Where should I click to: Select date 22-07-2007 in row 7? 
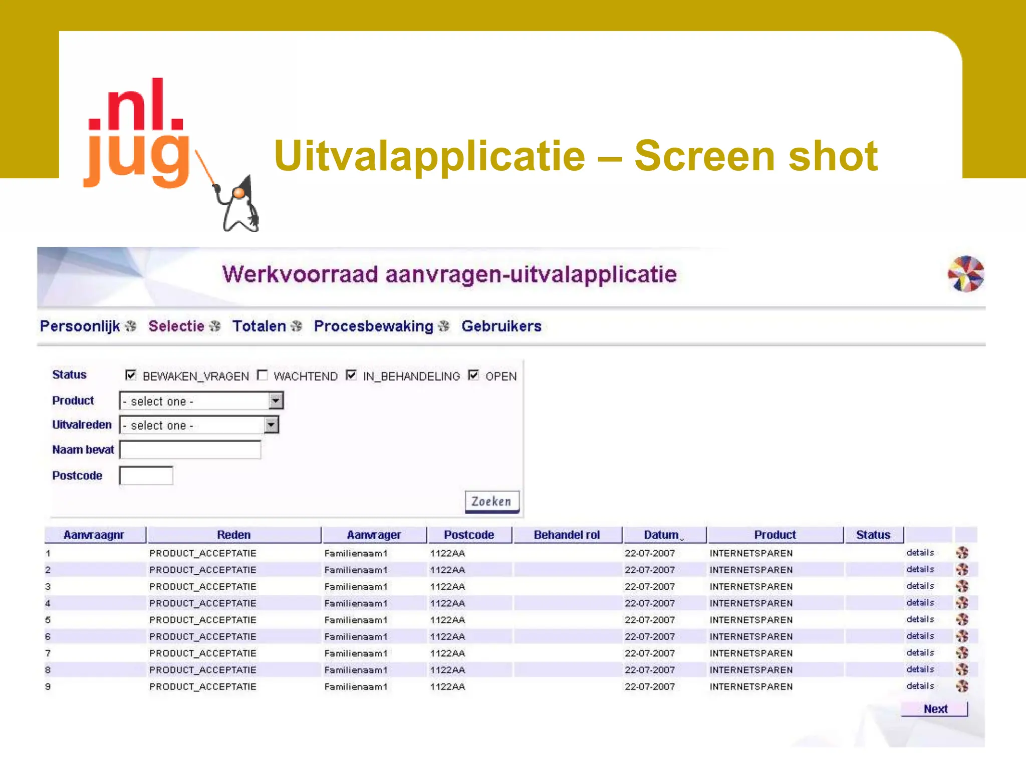[x=650, y=653]
